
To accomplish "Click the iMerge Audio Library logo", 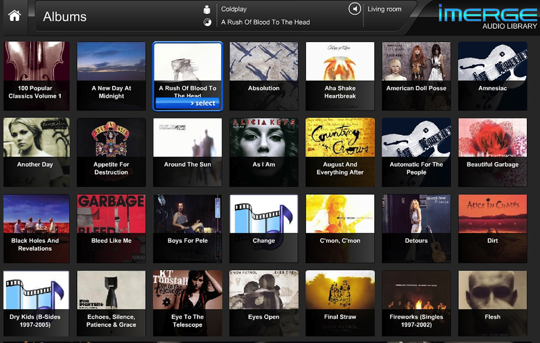I will tap(487, 17).
